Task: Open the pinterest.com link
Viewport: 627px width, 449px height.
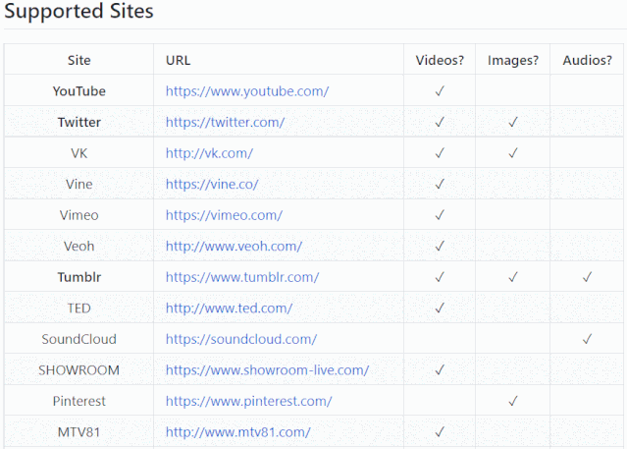Action: tap(248, 401)
